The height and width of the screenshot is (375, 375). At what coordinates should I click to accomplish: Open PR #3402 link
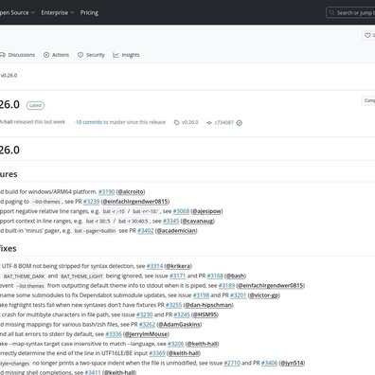pos(146,231)
